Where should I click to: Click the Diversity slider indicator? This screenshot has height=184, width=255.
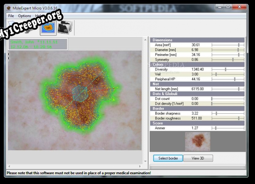tap(225, 69)
